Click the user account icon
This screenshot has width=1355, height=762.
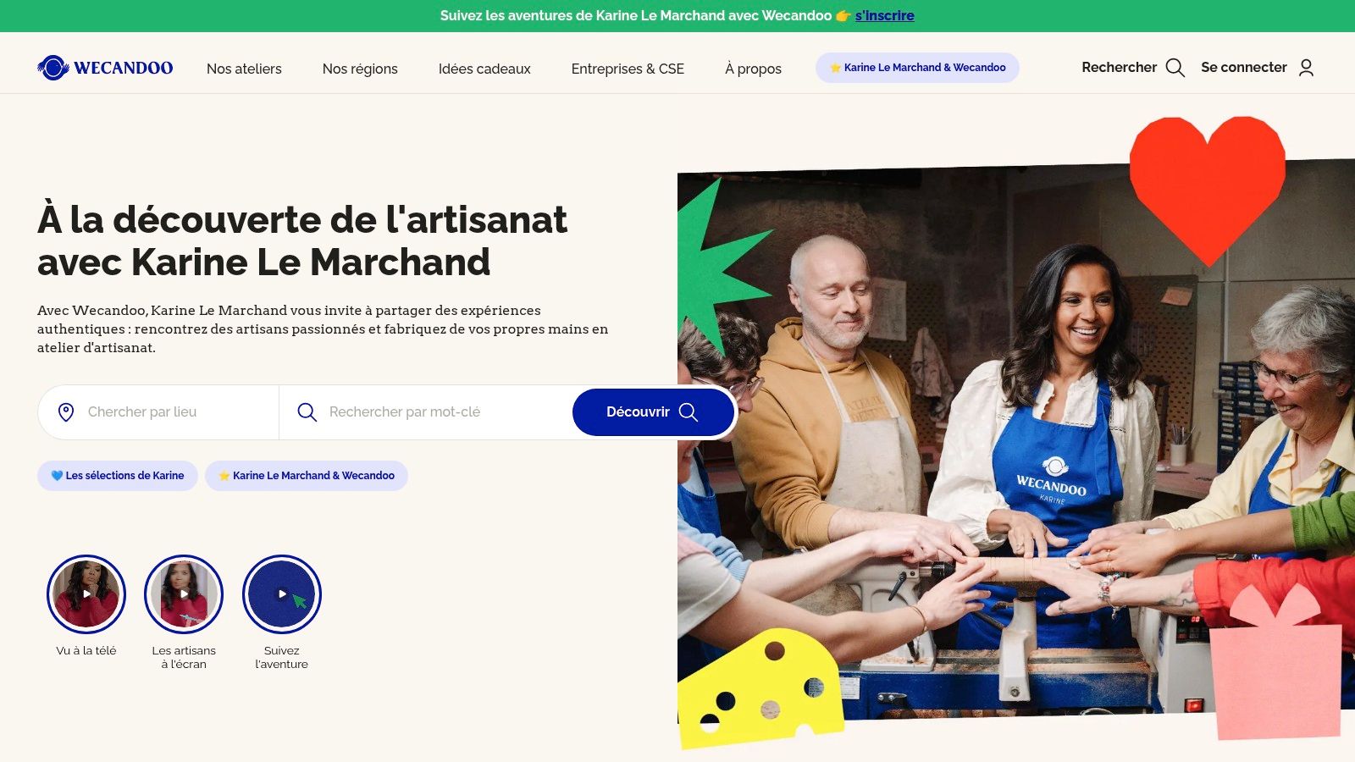pyautogui.click(x=1306, y=68)
